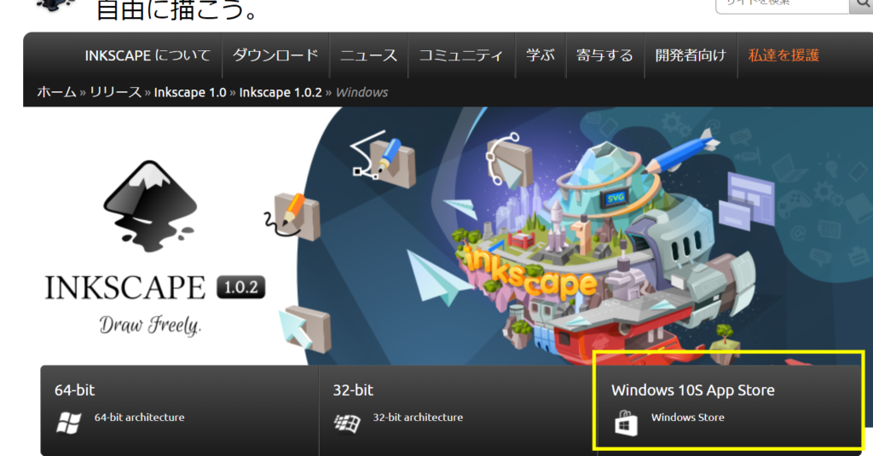Open Inkscape 1.0.2 breadcrumb link
The image size is (873, 456).
click(280, 92)
